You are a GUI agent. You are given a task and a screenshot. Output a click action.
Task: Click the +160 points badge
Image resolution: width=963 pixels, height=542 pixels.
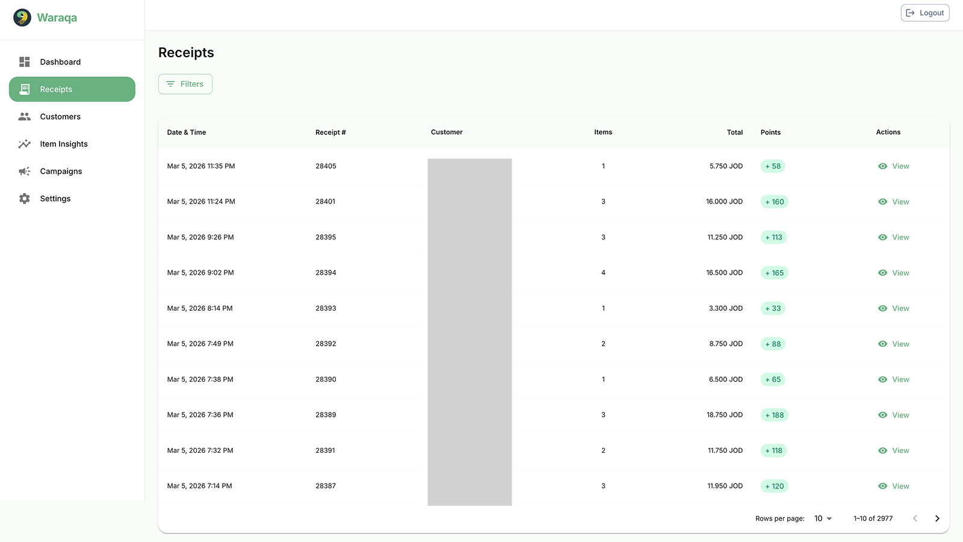[x=775, y=202]
